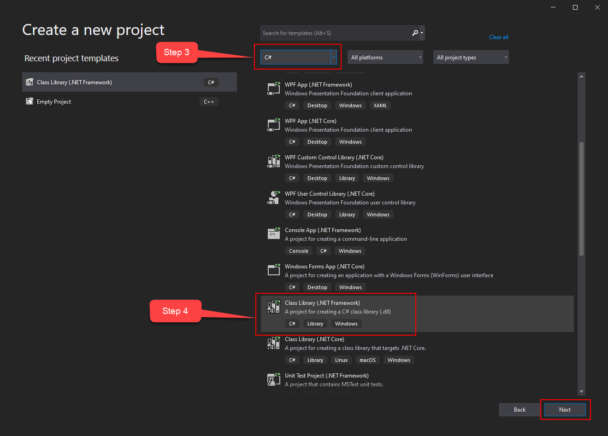This screenshot has width=608, height=436.
Task: Click Library tag under WPF Custom Control Library
Action: [347, 178]
